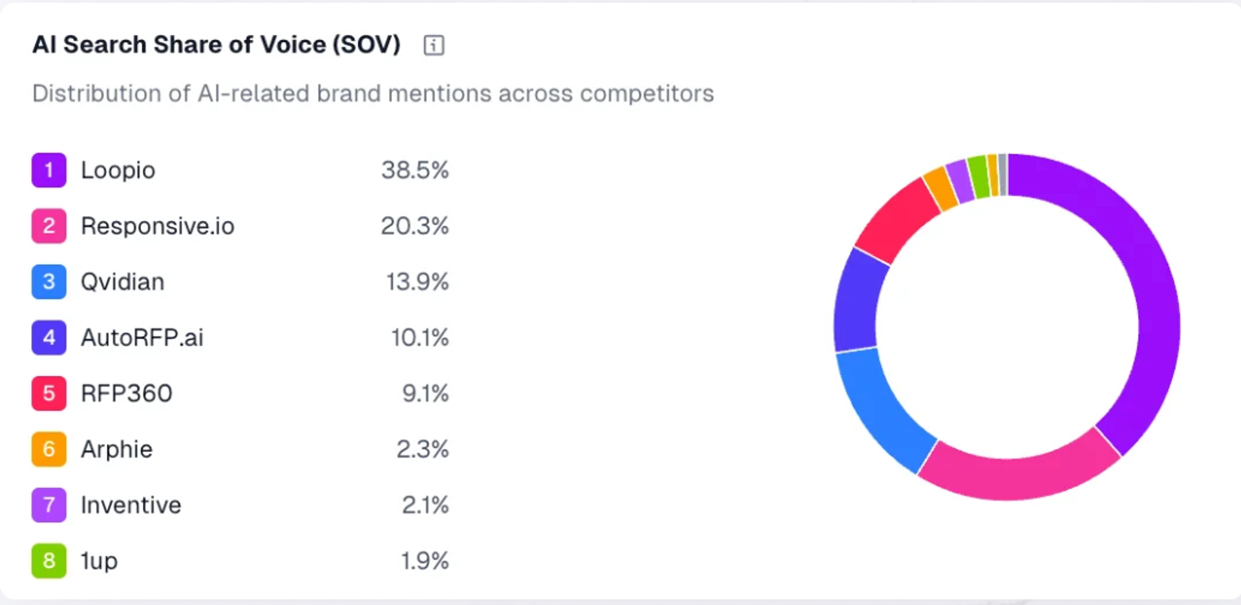Click the AutoRFP.ai competitor label
Viewport: 1241px width, 605px height.
pyautogui.click(x=142, y=337)
